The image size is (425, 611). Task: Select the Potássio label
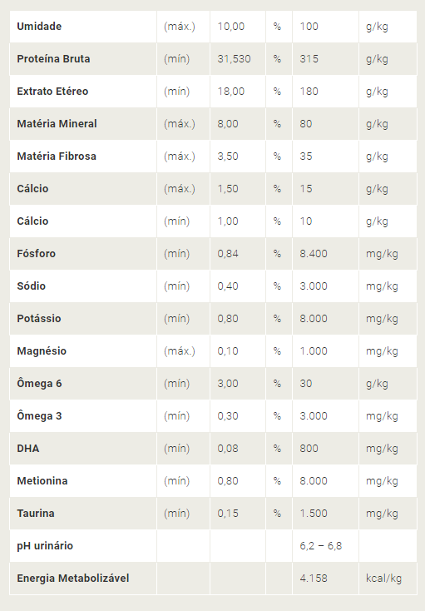click(x=39, y=318)
